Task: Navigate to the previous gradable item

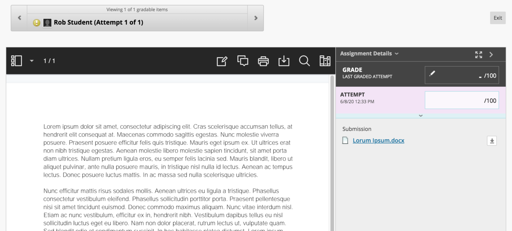Action: (19, 18)
